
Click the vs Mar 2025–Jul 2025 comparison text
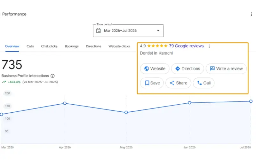tap(40, 82)
